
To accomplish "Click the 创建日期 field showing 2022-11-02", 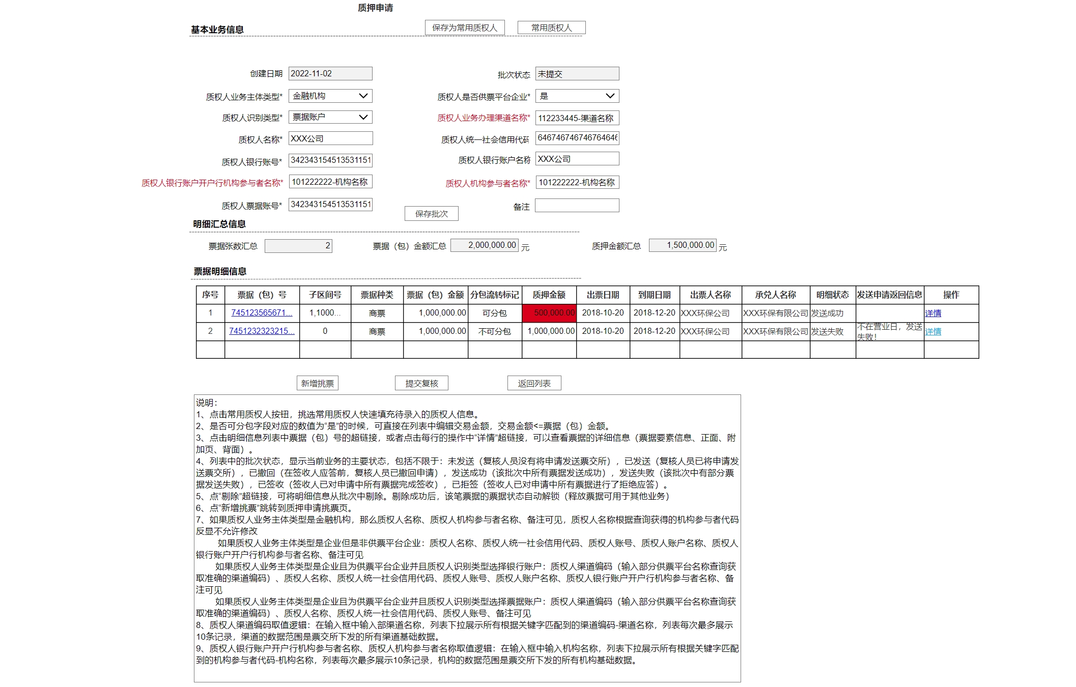I will click(x=330, y=73).
